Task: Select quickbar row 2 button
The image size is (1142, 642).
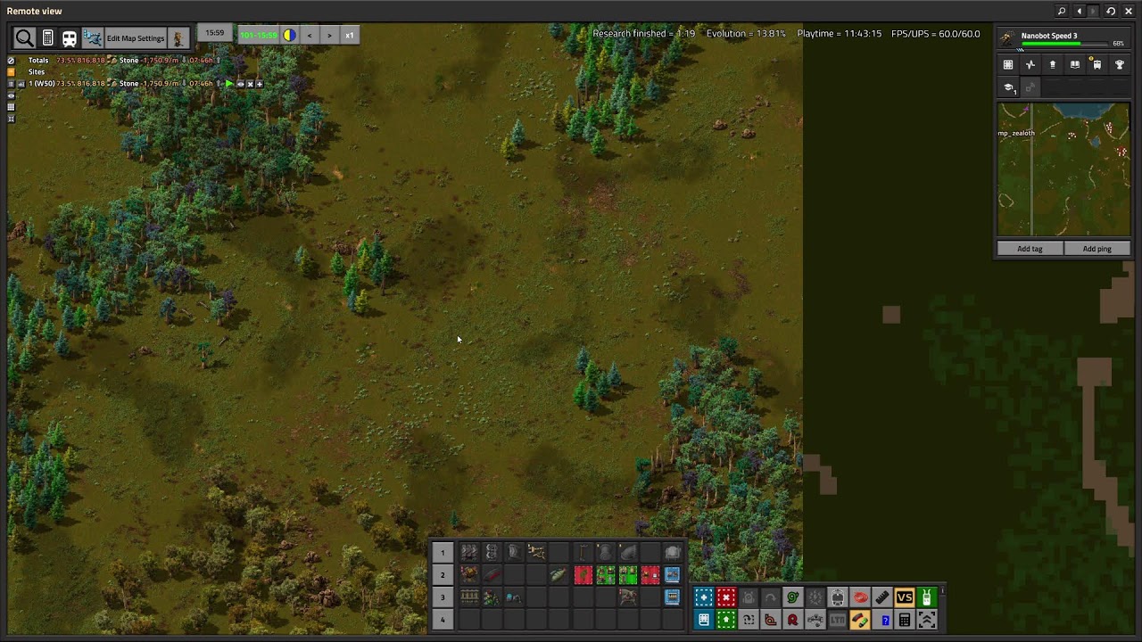Action: pos(443,575)
